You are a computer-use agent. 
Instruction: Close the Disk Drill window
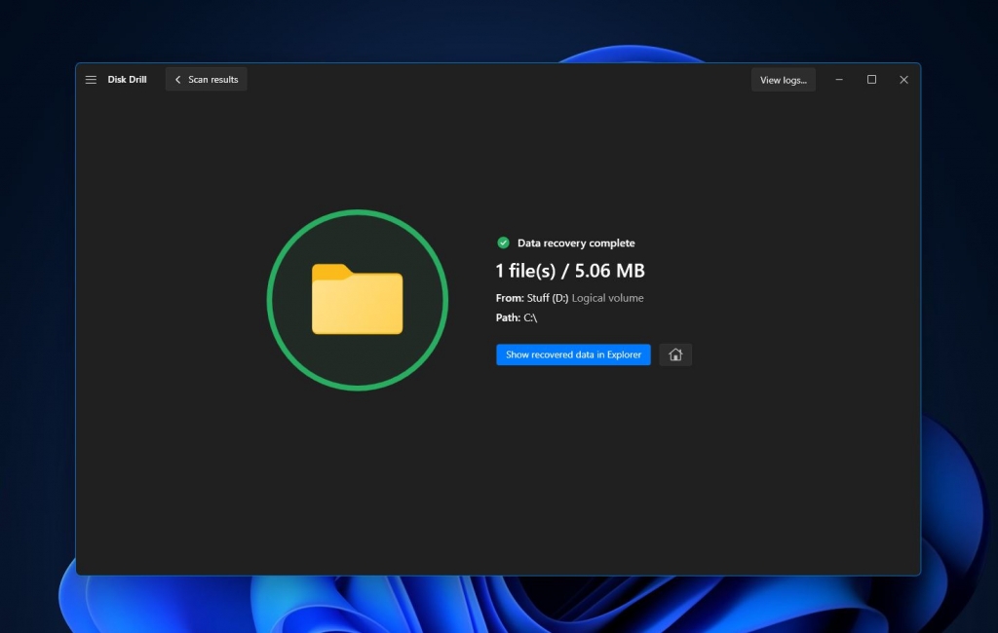coord(903,80)
